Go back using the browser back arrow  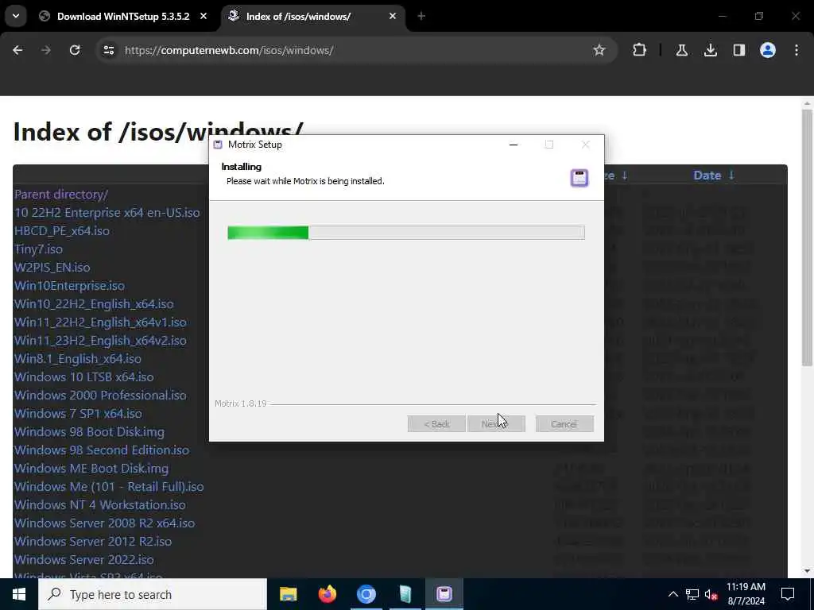pyautogui.click(x=17, y=50)
